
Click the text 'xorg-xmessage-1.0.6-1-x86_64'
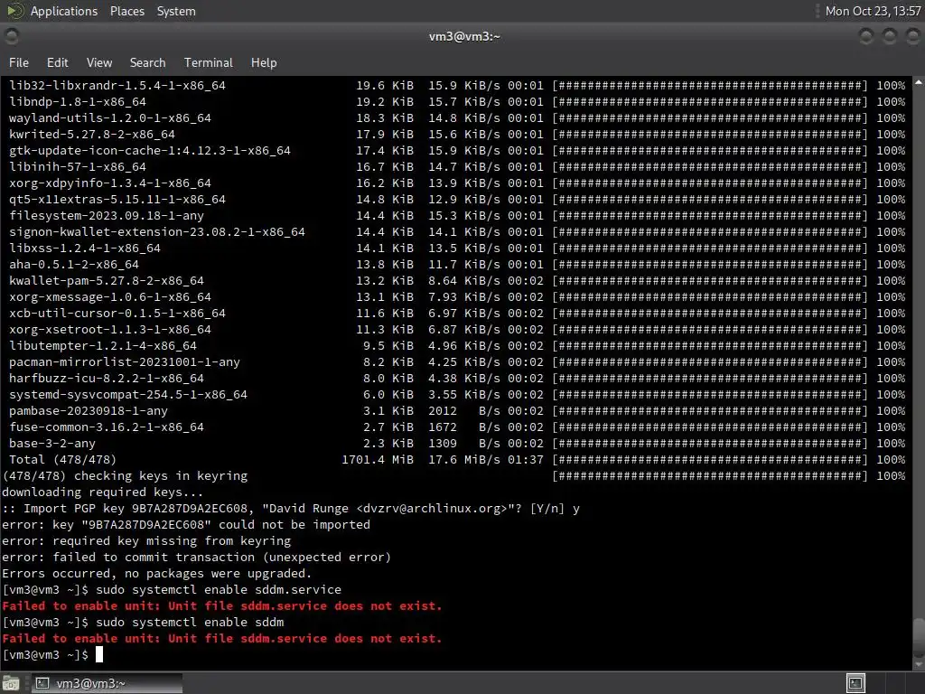[x=109, y=296]
